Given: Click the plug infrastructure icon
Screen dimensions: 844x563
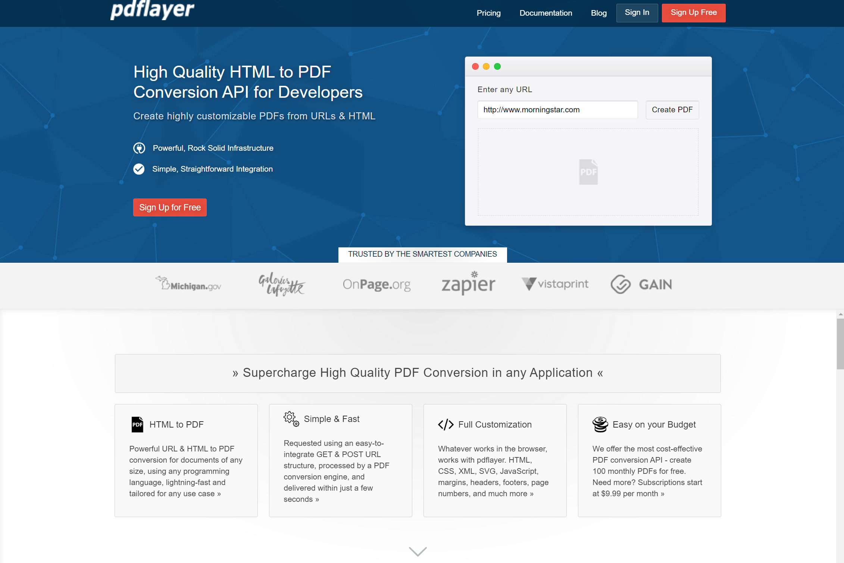Looking at the screenshot, I should click(x=139, y=148).
